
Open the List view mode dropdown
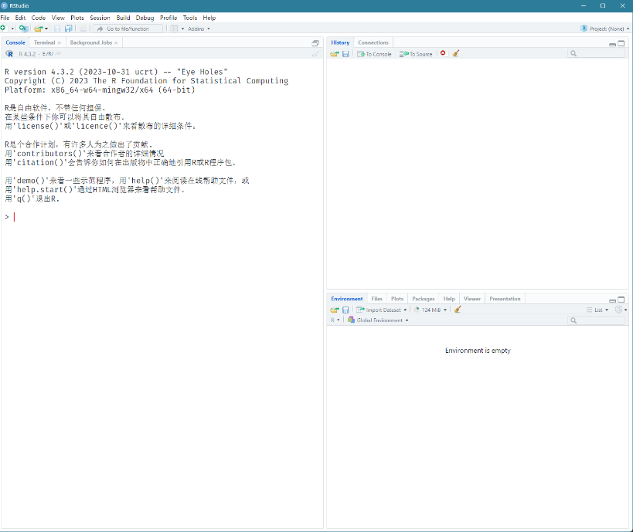(x=597, y=310)
